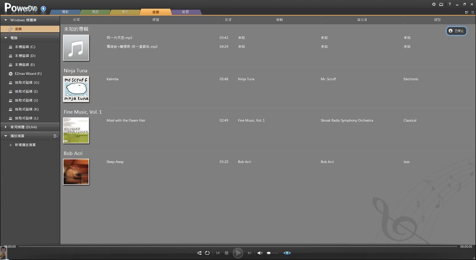
Task: Select Maid with the Flaxen Hair track
Action: point(126,120)
